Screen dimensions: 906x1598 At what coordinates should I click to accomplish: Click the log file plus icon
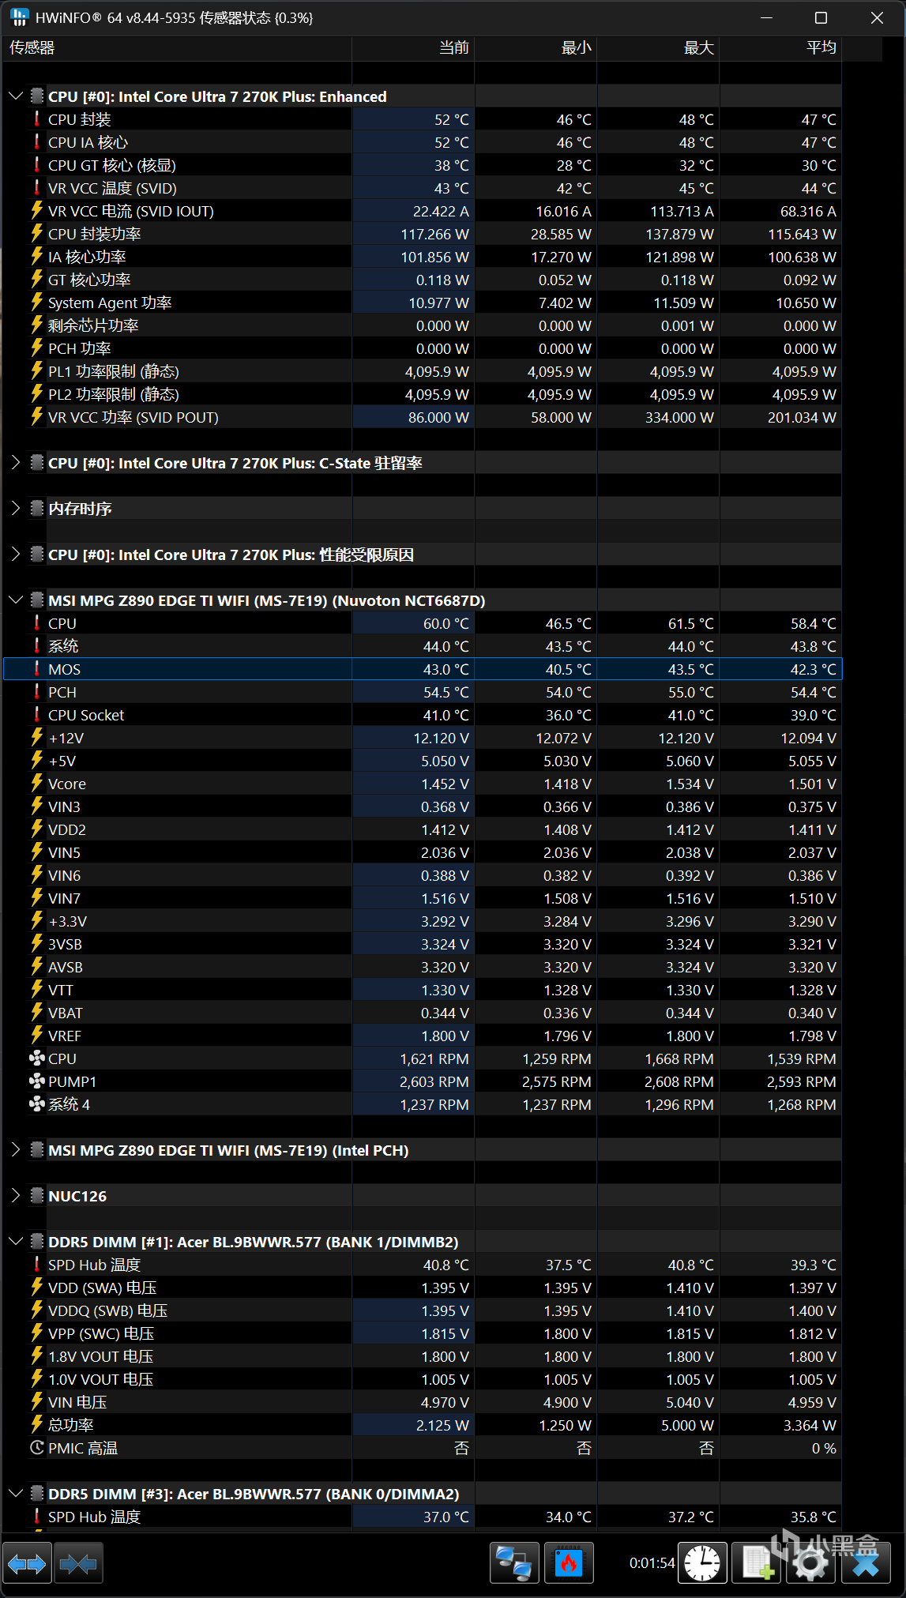coord(757,1563)
